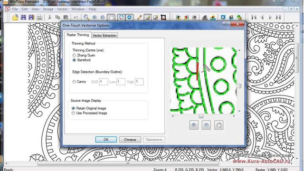Click the Paste clipboard icon
Viewport: 304px width, 171px height.
66,17
